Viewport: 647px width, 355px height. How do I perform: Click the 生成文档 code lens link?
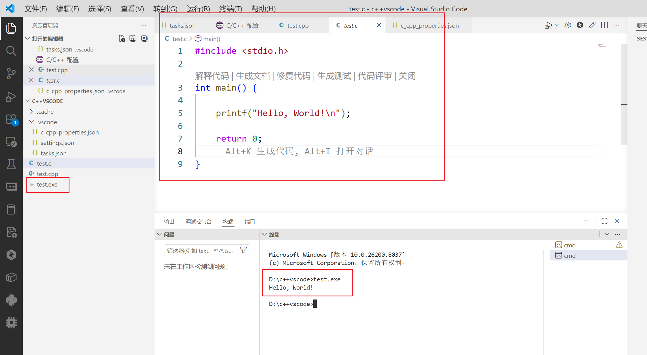pyautogui.click(x=253, y=76)
